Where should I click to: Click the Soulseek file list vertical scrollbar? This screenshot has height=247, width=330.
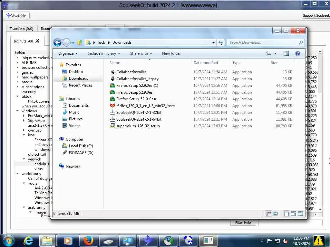[320, 130]
